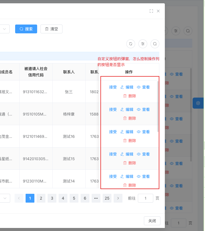Open the page size dropdown in pagination
Image resolution: width=205 pixels, height=231 pixels.
point(5,198)
